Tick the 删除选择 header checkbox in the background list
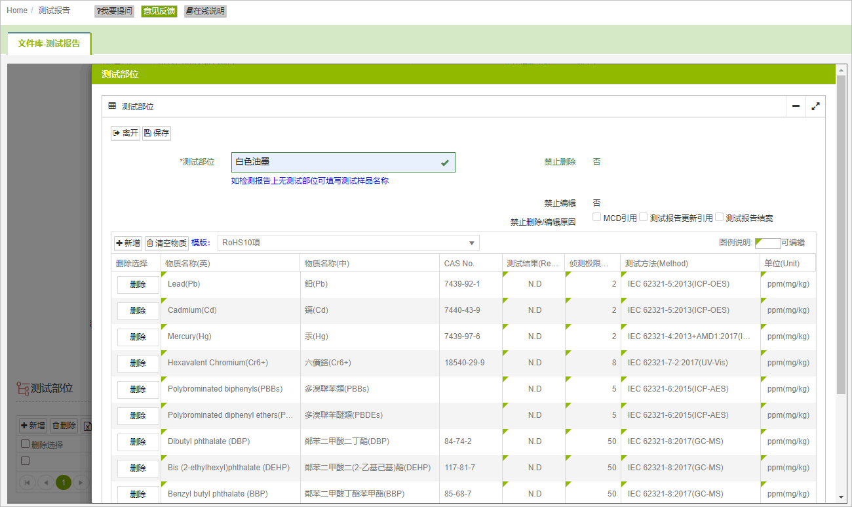This screenshot has height=507, width=852. (x=26, y=444)
